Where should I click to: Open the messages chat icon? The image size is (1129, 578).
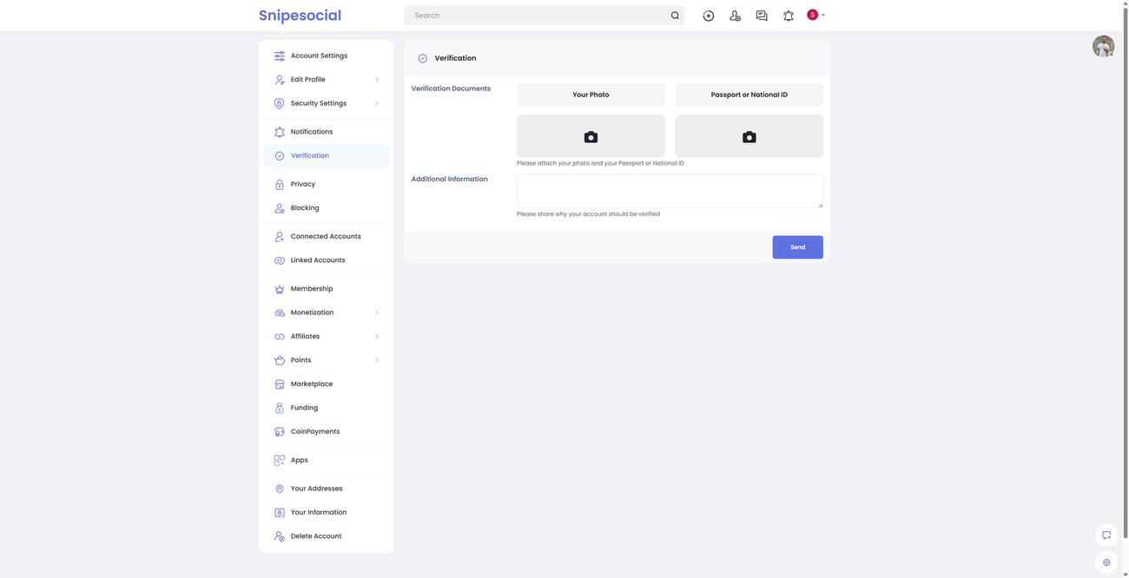[x=762, y=16]
